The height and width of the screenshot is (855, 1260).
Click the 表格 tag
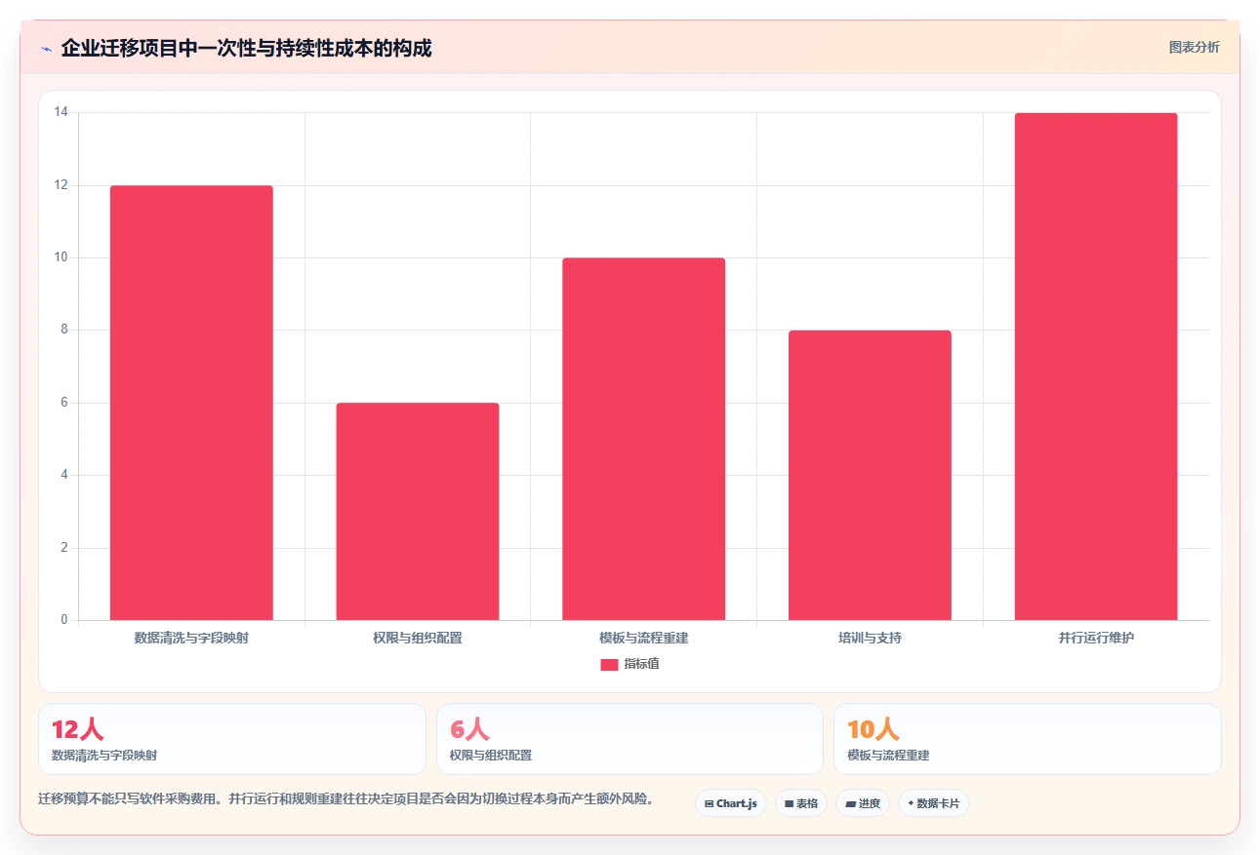pyautogui.click(x=801, y=803)
